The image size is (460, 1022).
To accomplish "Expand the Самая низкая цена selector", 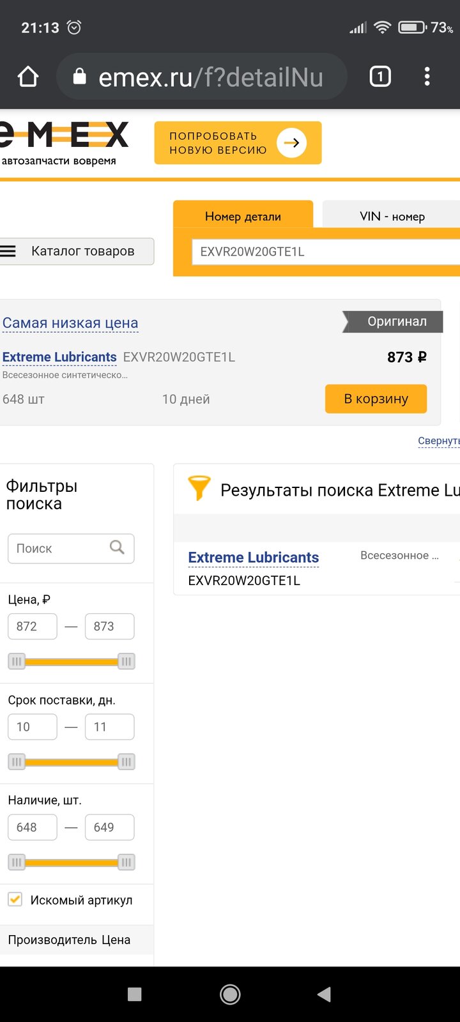I will coord(70,323).
